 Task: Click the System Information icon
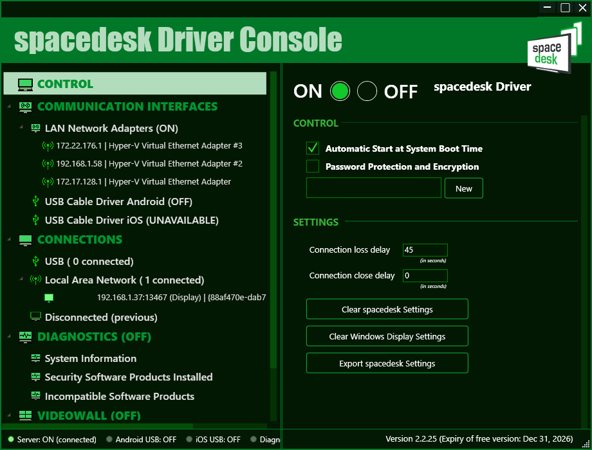point(35,357)
